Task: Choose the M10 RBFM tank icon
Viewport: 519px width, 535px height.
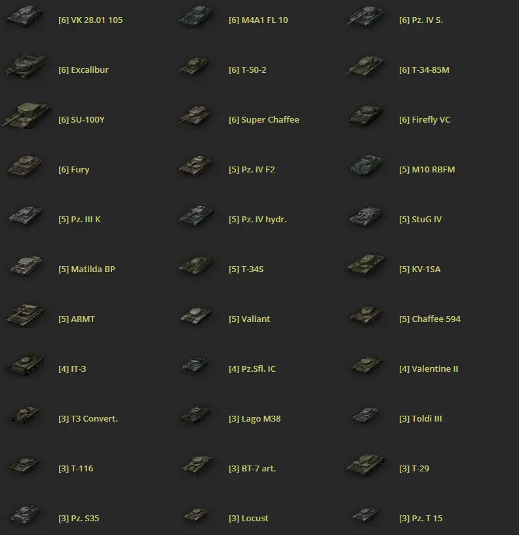Action: 366,165
